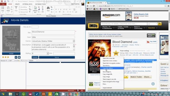Open the IMDb search category All dropdown
Viewport: 170px width, 96px height.
click(x=152, y=24)
